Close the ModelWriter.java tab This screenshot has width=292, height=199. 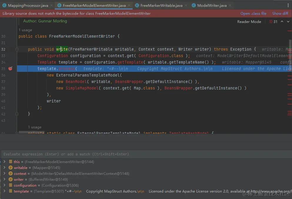230,5
